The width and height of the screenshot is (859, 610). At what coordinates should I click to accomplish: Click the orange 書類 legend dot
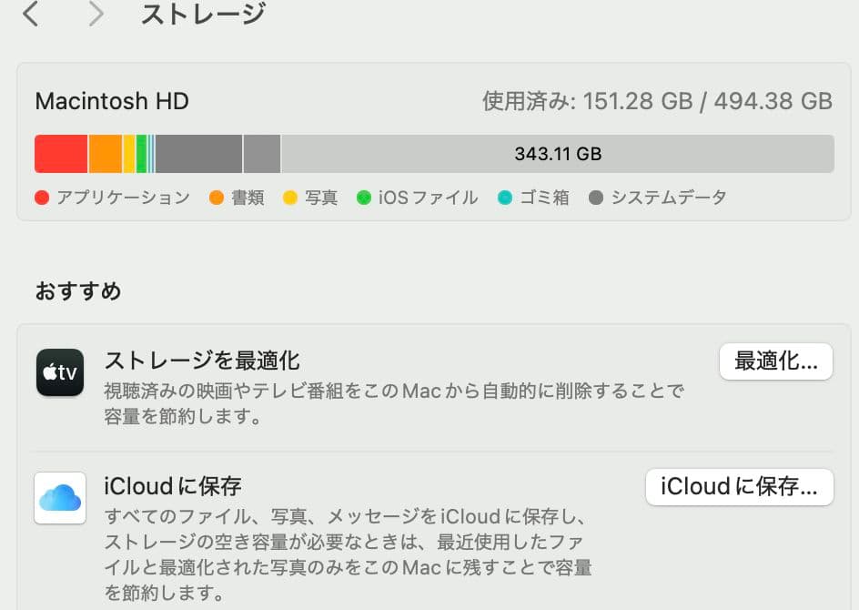pyautogui.click(x=216, y=197)
